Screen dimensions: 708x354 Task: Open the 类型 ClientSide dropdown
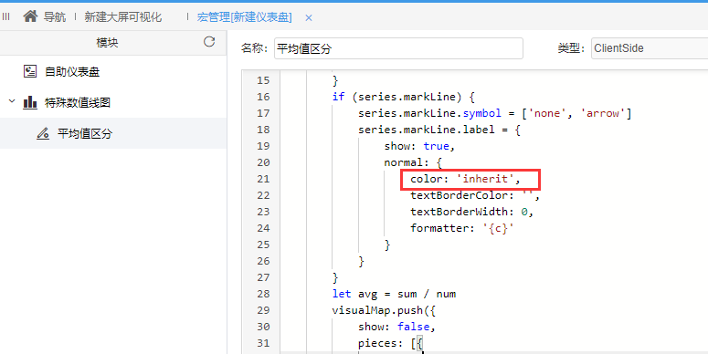(x=650, y=48)
